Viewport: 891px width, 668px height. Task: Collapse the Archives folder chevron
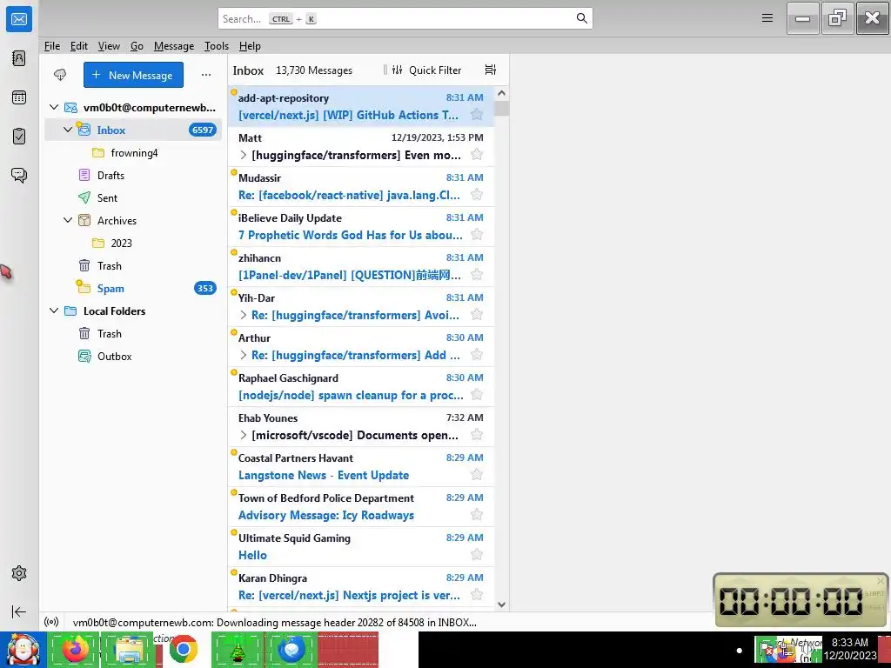coord(68,220)
